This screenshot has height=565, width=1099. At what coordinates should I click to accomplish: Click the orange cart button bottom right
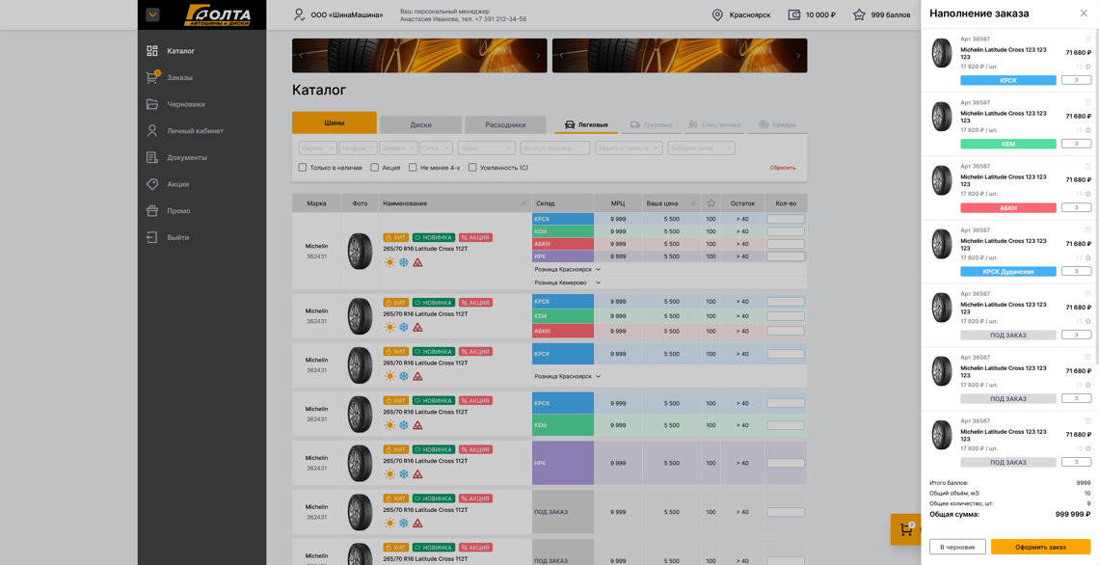pyautogui.click(x=903, y=527)
